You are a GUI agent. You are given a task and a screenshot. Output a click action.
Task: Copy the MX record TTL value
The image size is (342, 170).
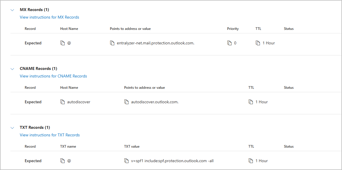click(x=257, y=43)
